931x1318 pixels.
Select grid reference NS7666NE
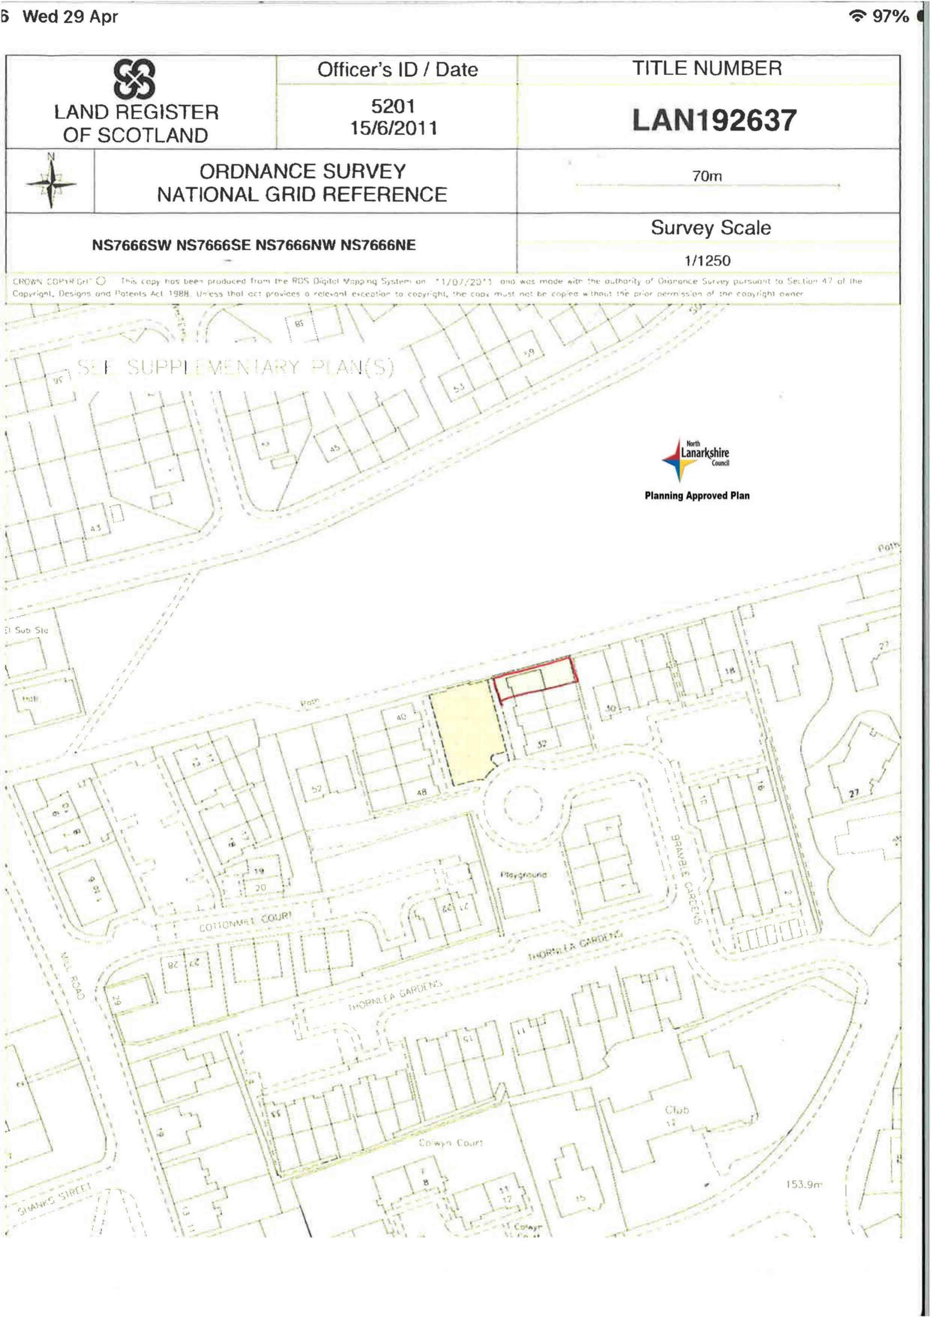(378, 246)
